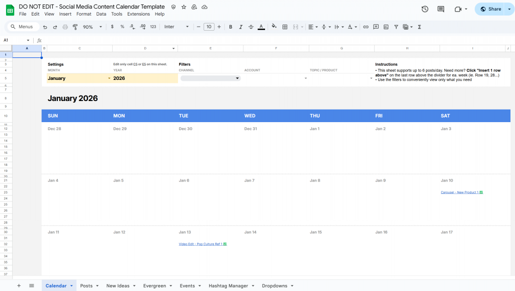Click the create filter icon

pyautogui.click(x=396, y=27)
